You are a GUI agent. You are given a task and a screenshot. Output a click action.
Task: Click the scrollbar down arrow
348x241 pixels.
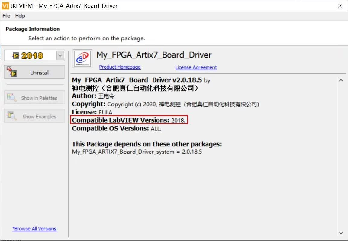point(341,233)
